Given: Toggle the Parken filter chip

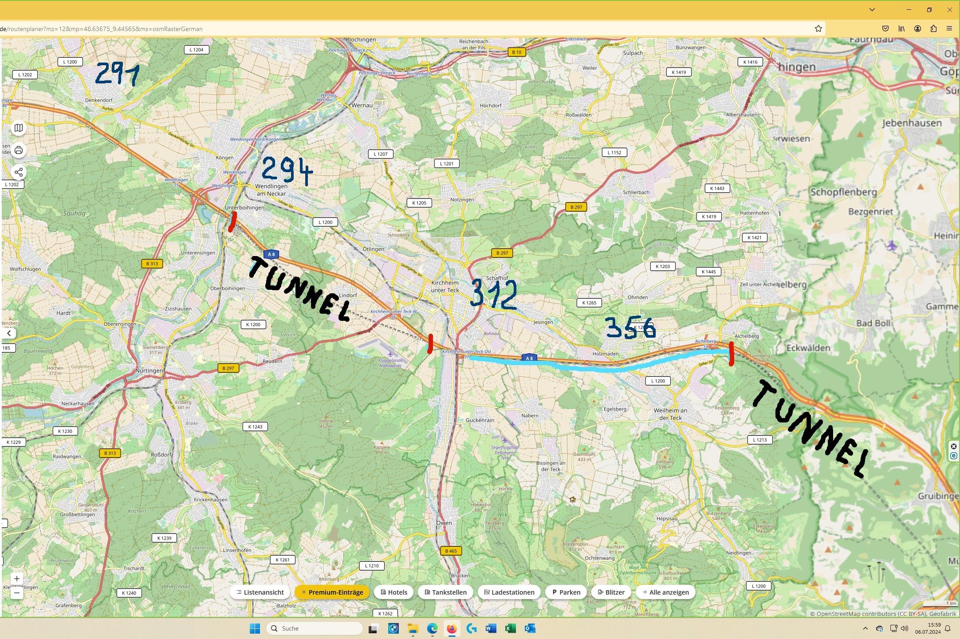Looking at the screenshot, I should click(566, 592).
